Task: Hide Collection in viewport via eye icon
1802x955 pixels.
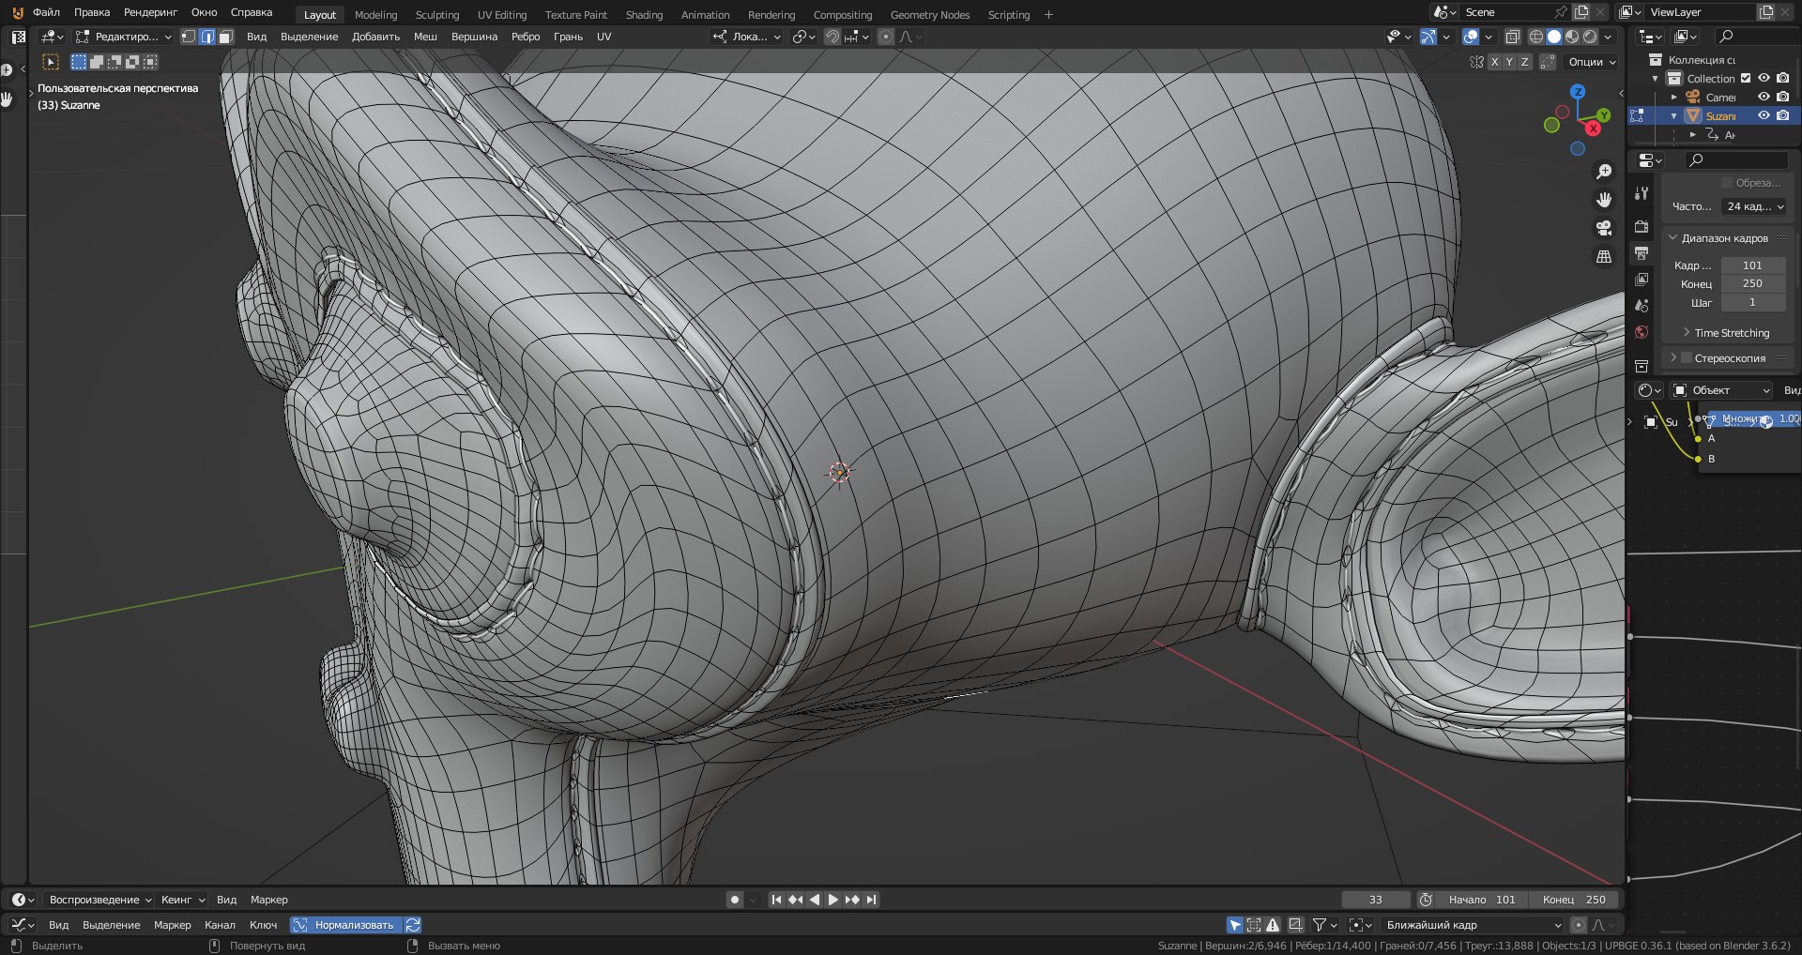Action: pyautogui.click(x=1764, y=79)
